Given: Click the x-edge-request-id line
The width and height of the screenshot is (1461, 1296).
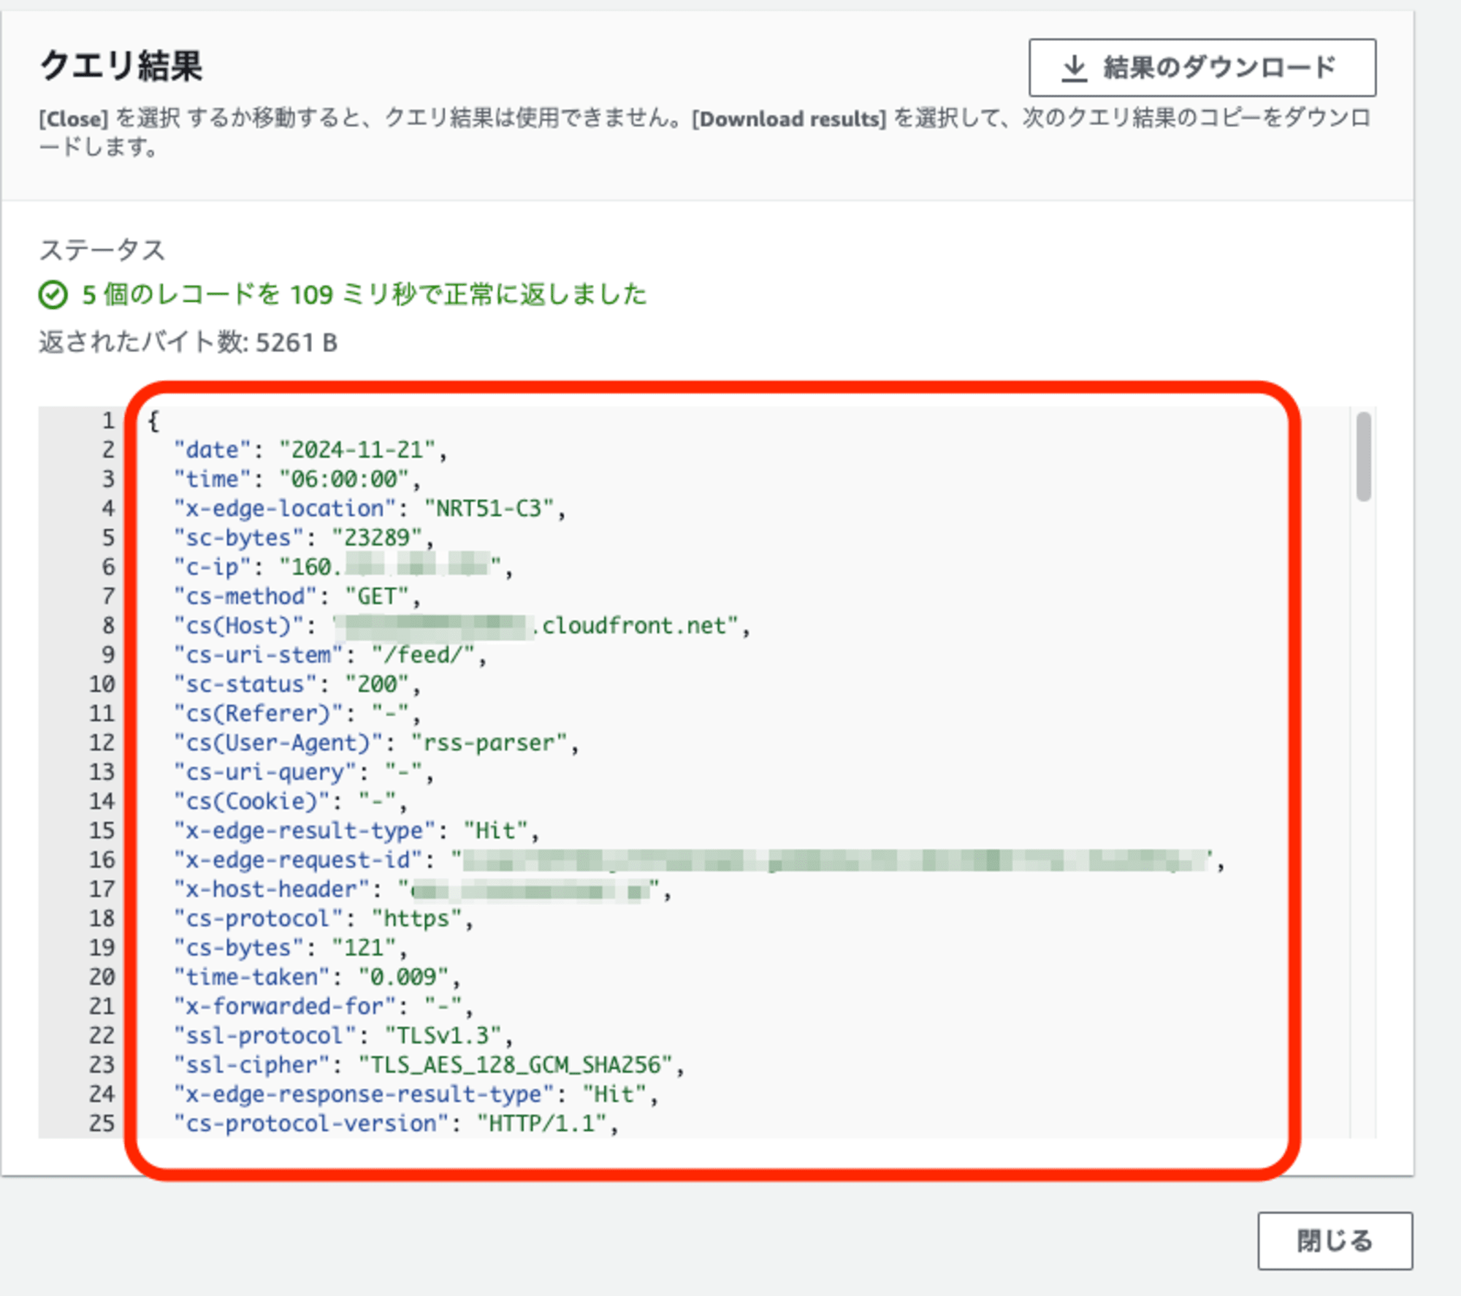Looking at the screenshot, I should click(699, 860).
